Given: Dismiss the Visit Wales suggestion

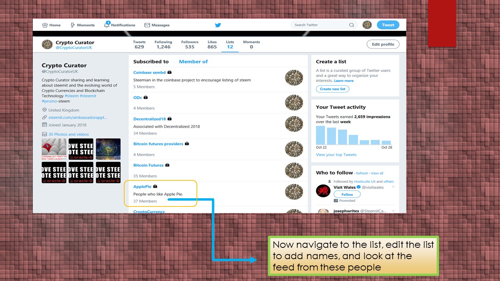Looking at the screenshot, I should click(x=393, y=187).
